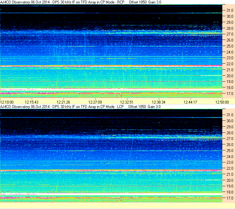Viewport: 235px width, 209px height.
Task: Click the 12:10:00 time axis label
Action: click(7, 102)
